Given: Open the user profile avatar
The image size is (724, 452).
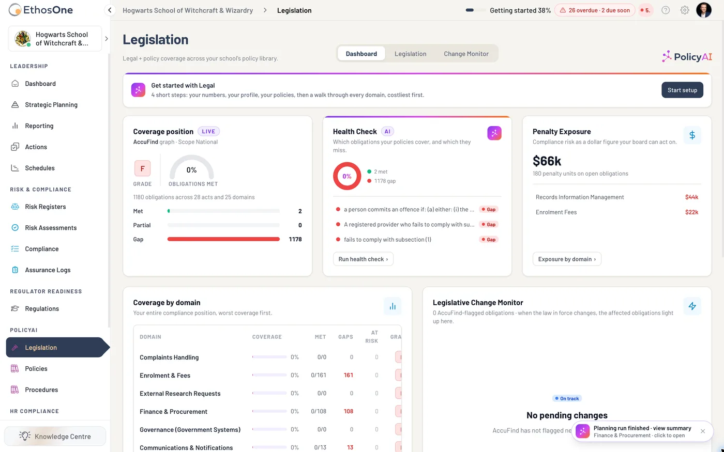Looking at the screenshot, I should click(704, 10).
